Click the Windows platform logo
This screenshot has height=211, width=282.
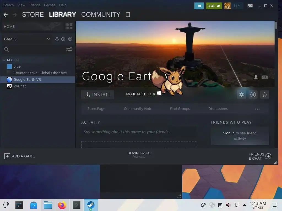[159, 93]
